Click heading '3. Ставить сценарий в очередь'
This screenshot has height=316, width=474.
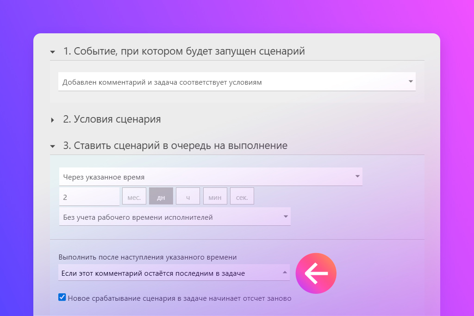[175, 146]
